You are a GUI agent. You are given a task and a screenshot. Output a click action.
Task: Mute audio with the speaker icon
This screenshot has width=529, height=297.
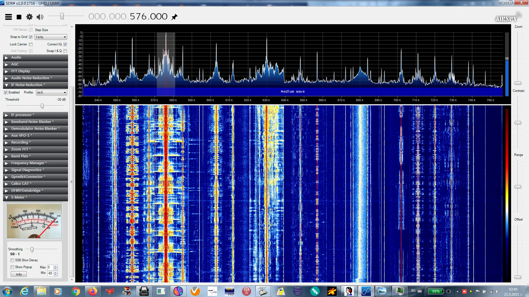[40, 17]
